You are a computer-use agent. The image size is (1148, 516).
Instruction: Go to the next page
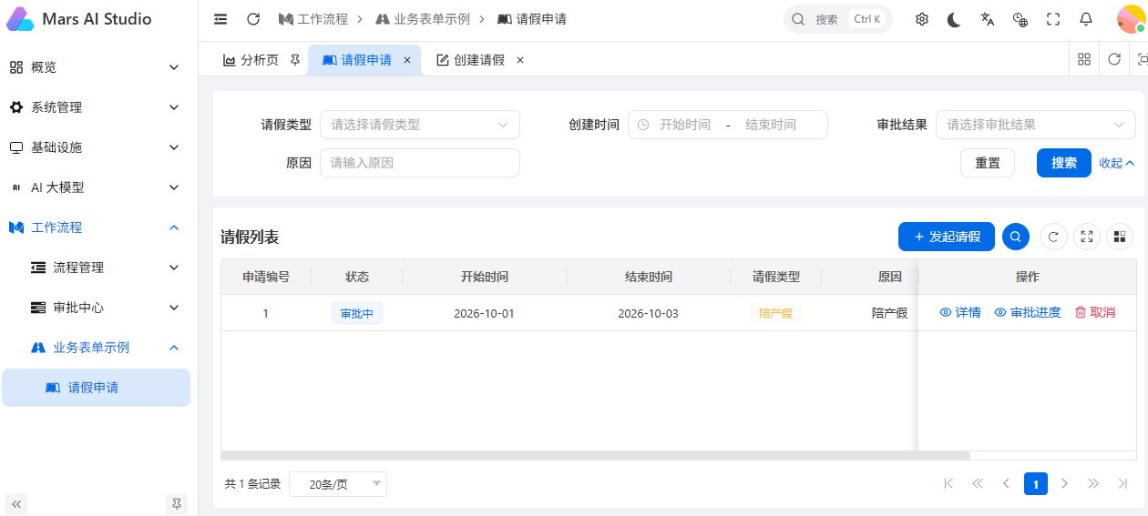point(1064,483)
